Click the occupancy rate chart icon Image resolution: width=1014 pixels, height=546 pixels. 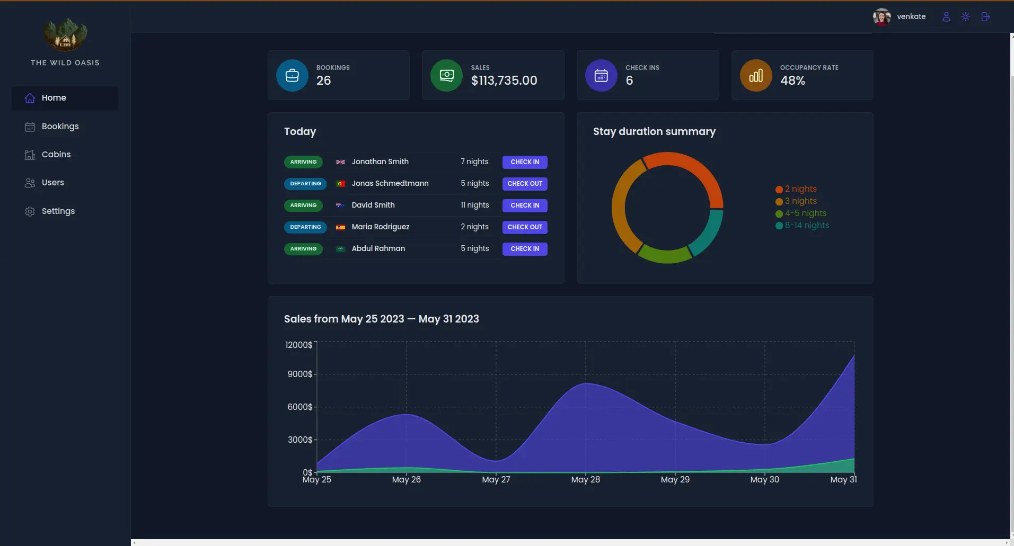756,76
